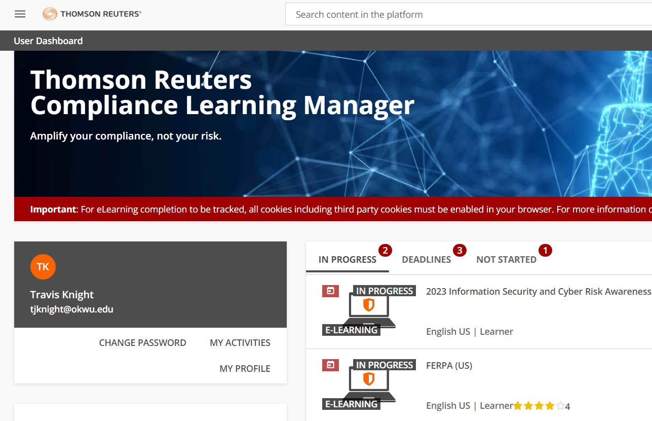Click the email tjknight@okwu.edu

point(72,309)
